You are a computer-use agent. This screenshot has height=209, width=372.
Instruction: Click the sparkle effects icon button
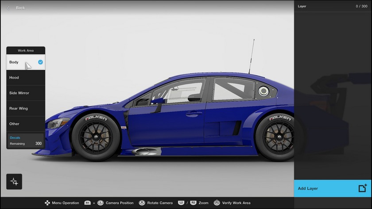[14, 182]
